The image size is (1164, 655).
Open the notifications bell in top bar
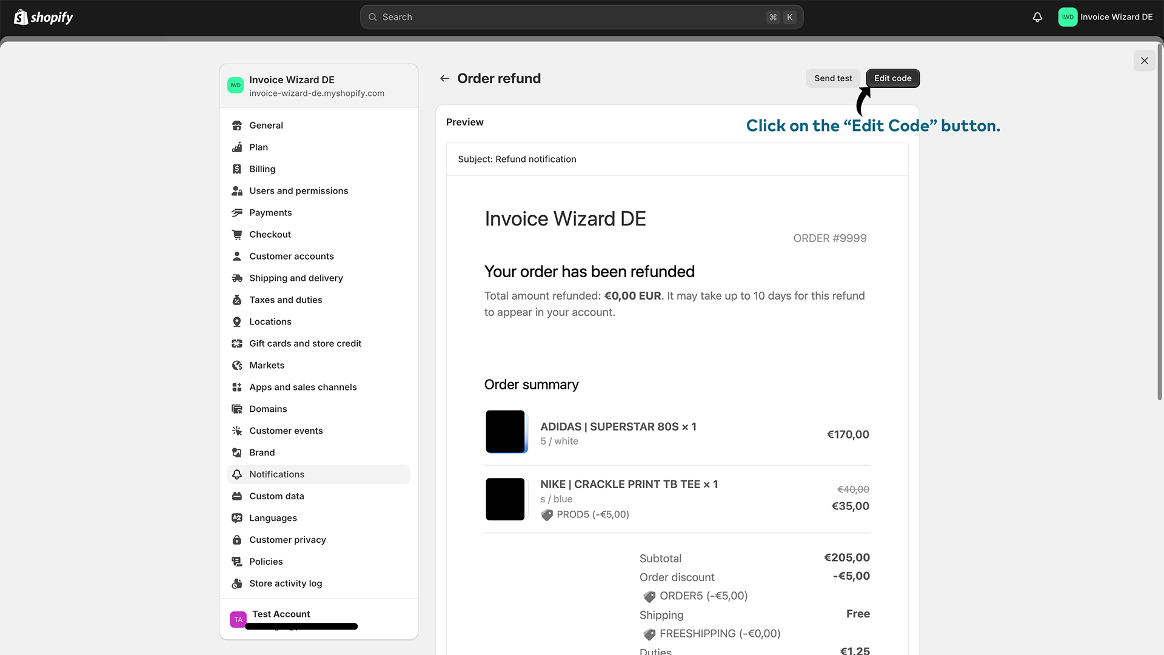coord(1037,17)
